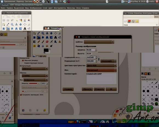Select the Fuzzy Select wand tool
This screenshot has width=159, height=127.
pos(16,20)
